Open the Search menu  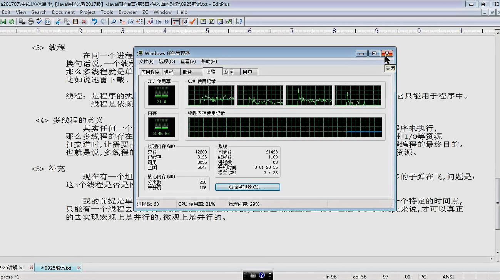tap(39, 12)
